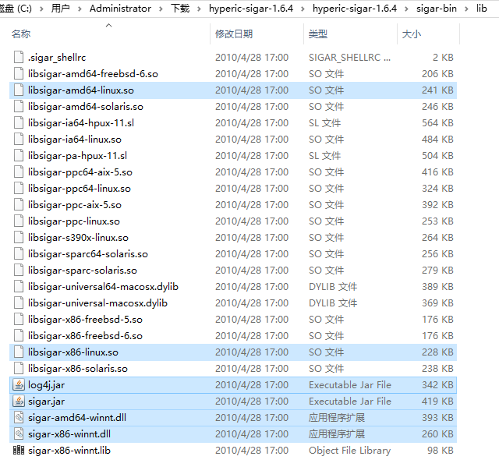Expand the breadcrumb chevron after 下载
The height and width of the screenshot is (467, 499).
200,9
